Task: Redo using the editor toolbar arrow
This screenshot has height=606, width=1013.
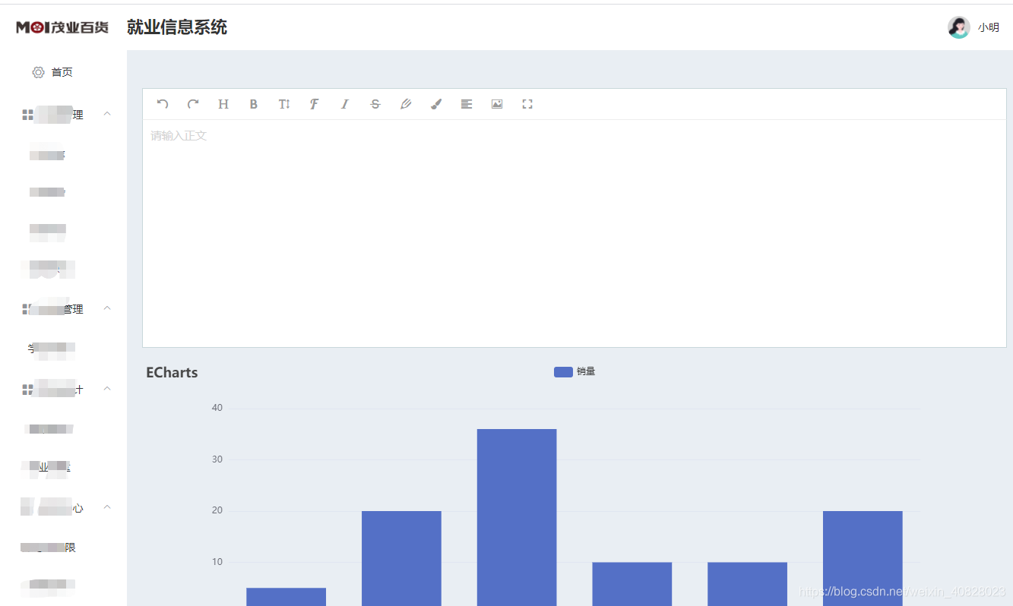Action: 193,104
